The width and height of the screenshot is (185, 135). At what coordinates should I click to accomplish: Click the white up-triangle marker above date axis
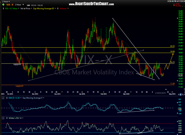[x=166, y=89]
